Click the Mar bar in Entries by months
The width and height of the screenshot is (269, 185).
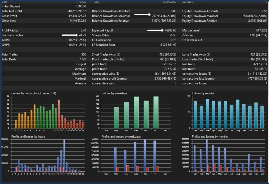(207, 114)
